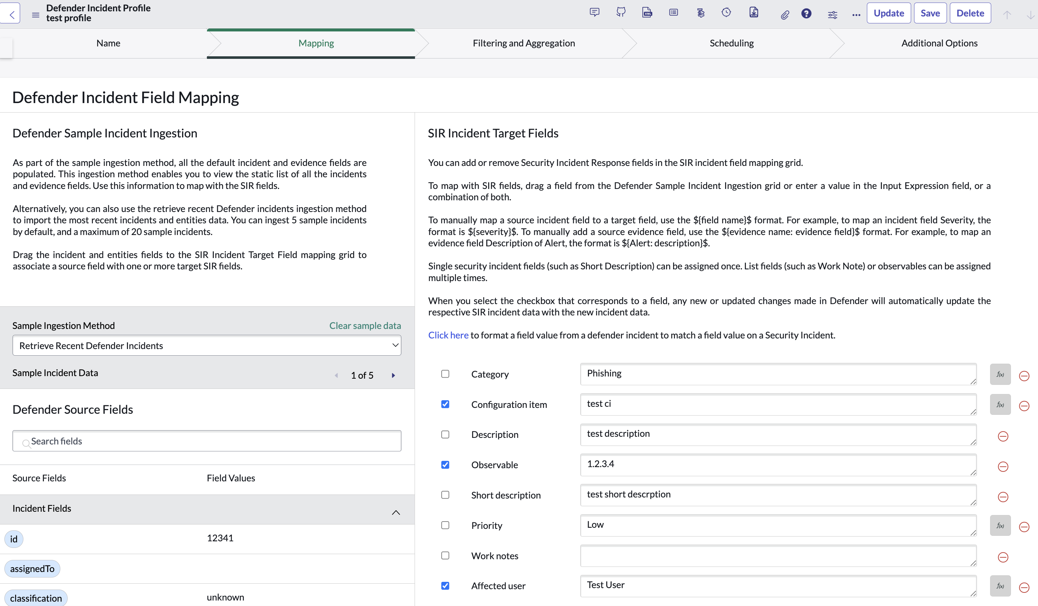Collapse the Incident Fields section
Screen dimensions: 1038x606
click(x=396, y=512)
